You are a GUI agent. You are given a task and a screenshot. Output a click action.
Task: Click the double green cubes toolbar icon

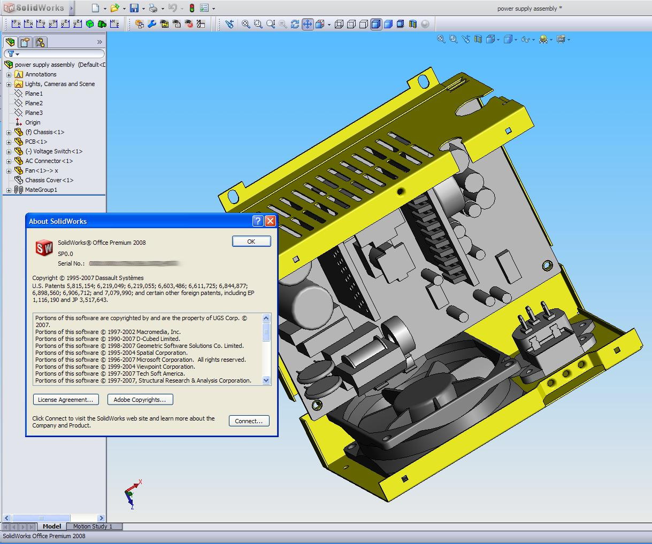(x=102, y=24)
